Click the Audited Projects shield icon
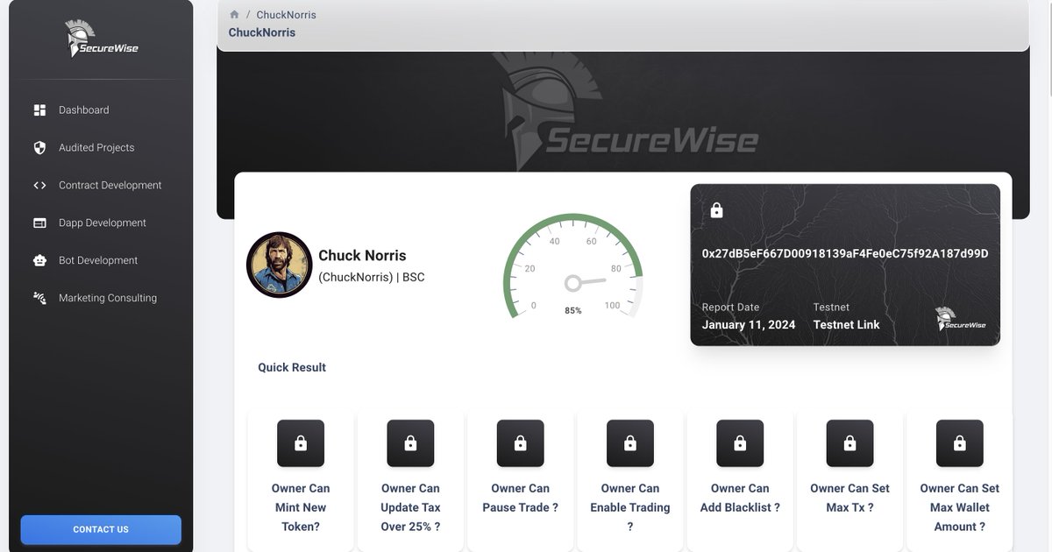The width and height of the screenshot is (1052, 552). tap(39, 148)
